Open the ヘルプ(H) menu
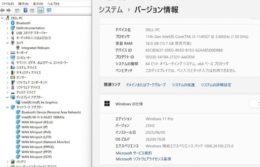The image size is (260, 167). 53,4
